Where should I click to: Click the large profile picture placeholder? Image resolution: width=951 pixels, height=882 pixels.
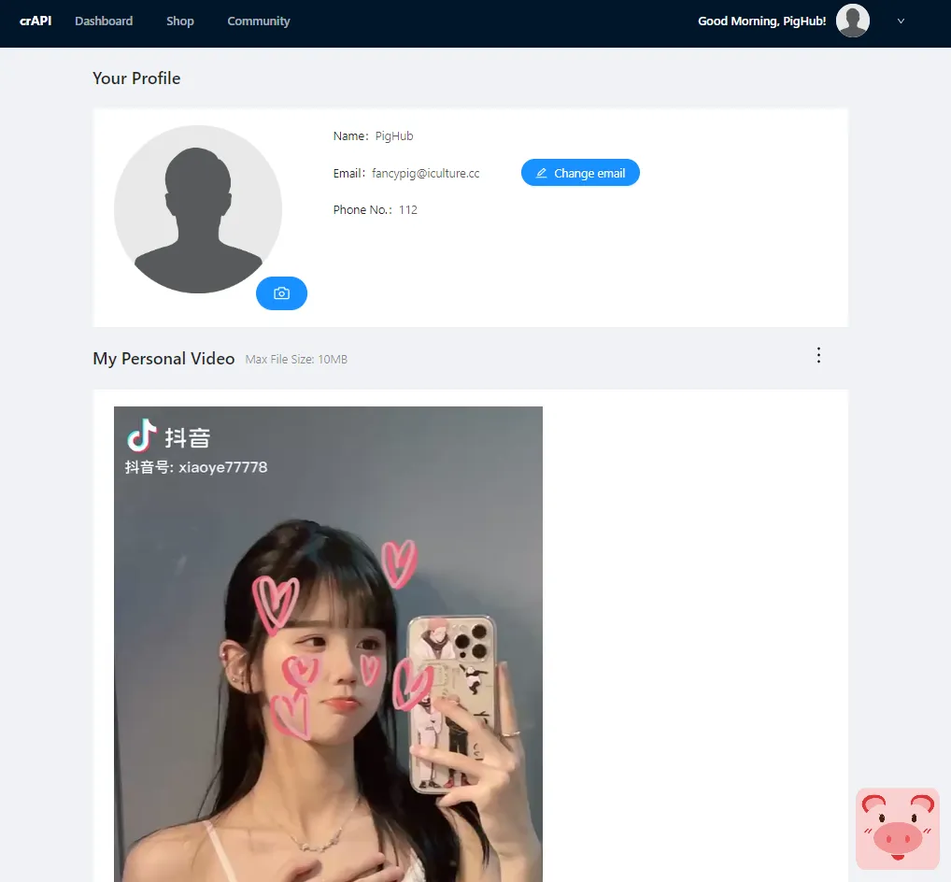tap(198, 209)
